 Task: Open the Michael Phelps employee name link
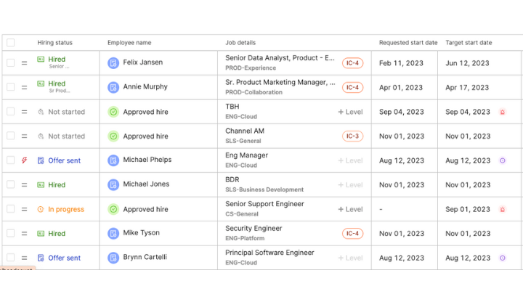(147, 160)
